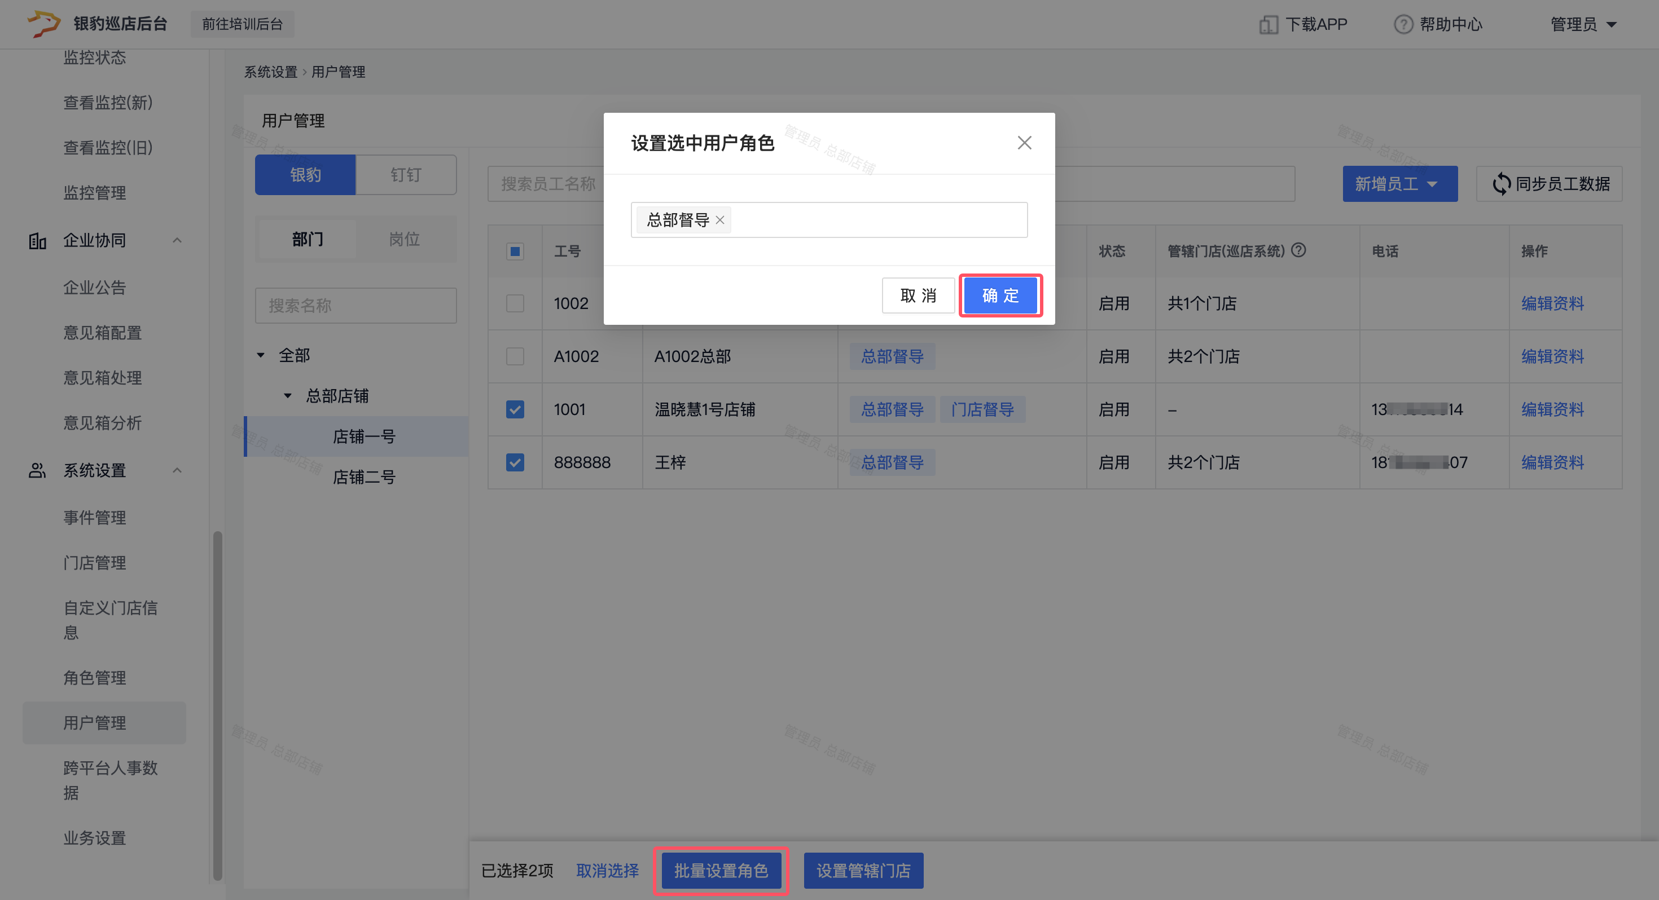The height and width of the screenshot is (900, 1659).
Task: Open the 新增员工 dropdown button
Action: point(1399,184)
